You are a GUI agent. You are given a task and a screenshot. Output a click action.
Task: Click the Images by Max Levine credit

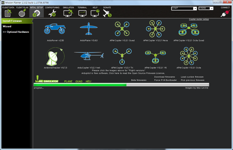[197, 88]
